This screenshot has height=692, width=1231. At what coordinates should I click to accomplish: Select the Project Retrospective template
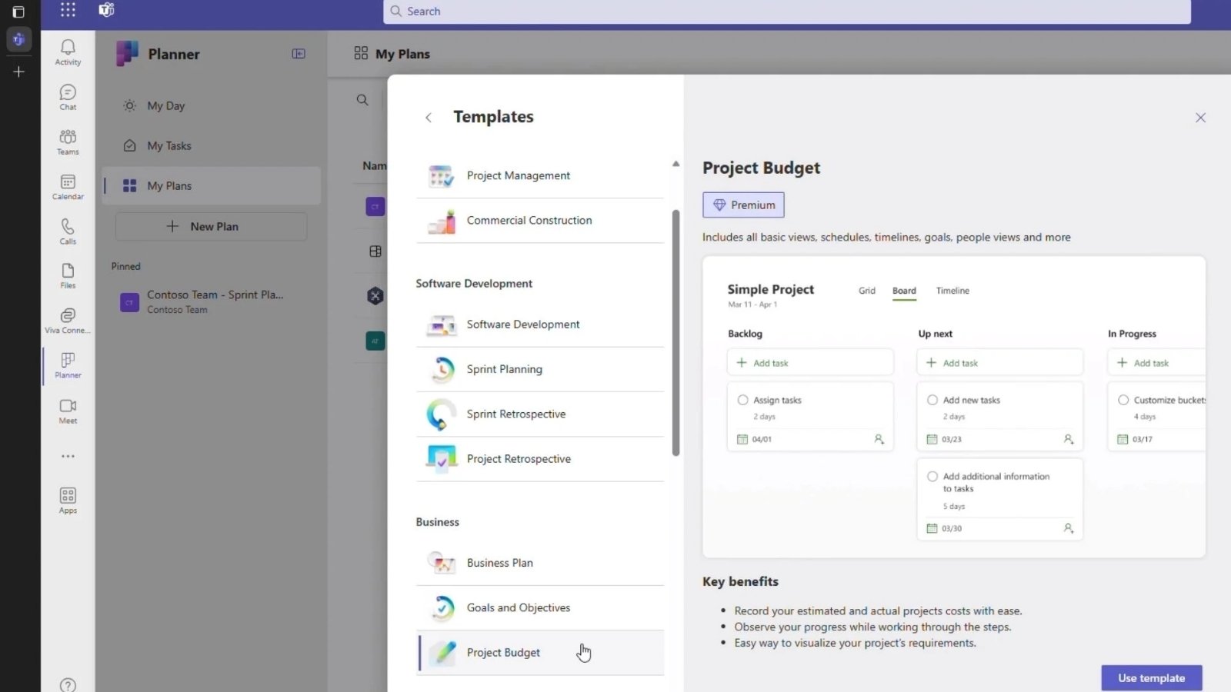540,459
